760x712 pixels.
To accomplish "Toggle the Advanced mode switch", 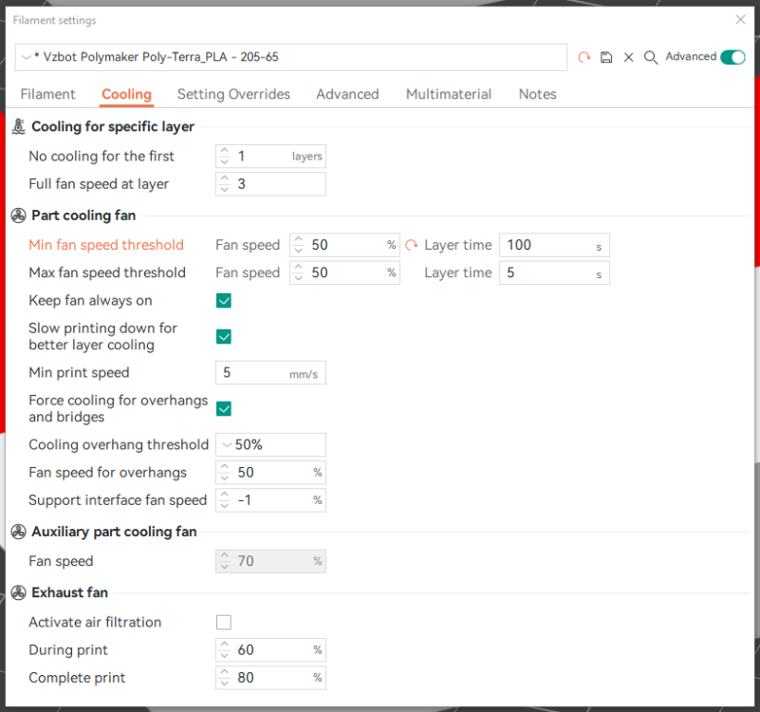I will click(x=732, y=57).
